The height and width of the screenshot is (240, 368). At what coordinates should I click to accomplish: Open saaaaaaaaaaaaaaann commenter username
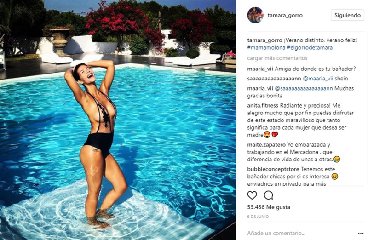[x=274, y=79]
